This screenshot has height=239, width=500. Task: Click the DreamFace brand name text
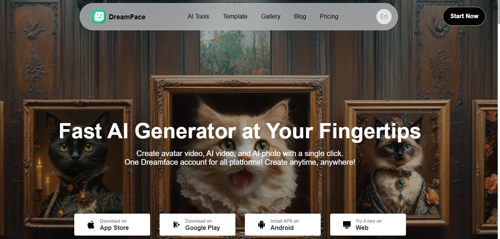pyautogui.click(x=127, y=17)
